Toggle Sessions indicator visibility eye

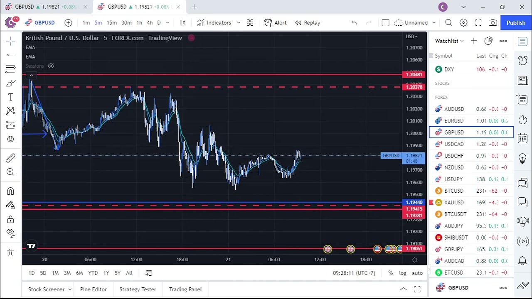51,66
